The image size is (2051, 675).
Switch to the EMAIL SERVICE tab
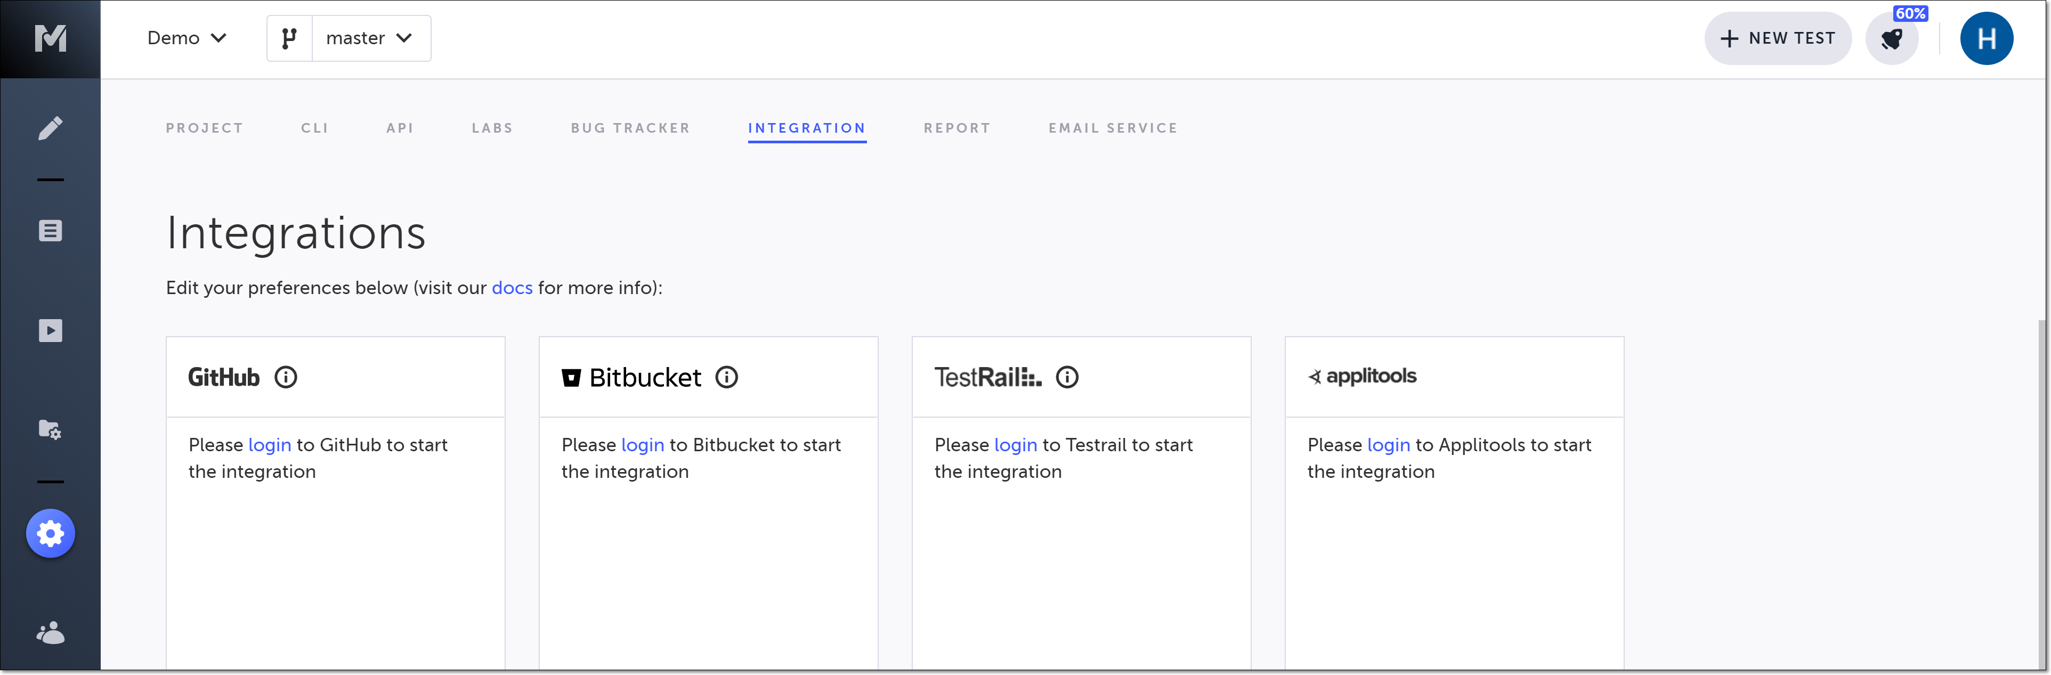(x=1112, y=128)
